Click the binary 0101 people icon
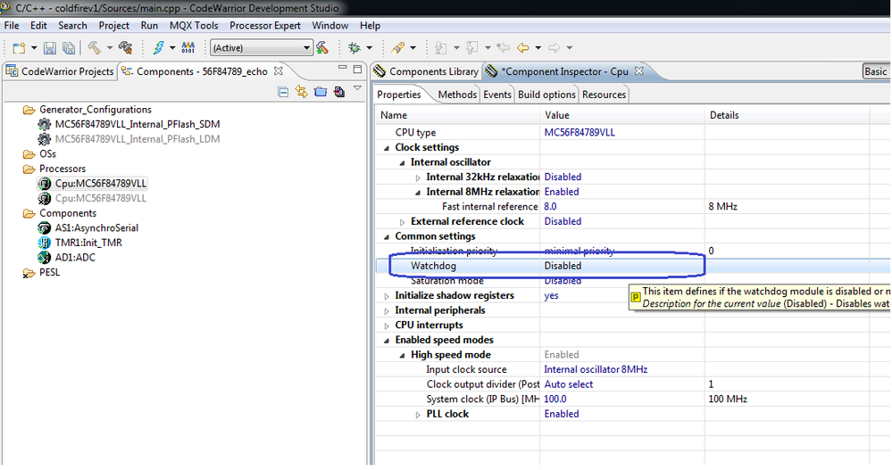 (x=188, y=48)
